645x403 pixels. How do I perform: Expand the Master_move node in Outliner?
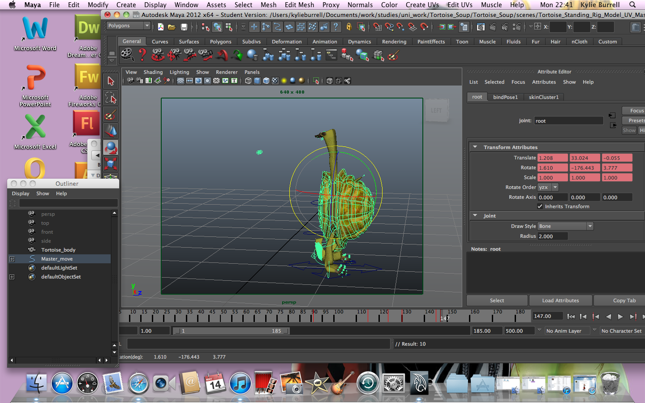pos(12,259)
